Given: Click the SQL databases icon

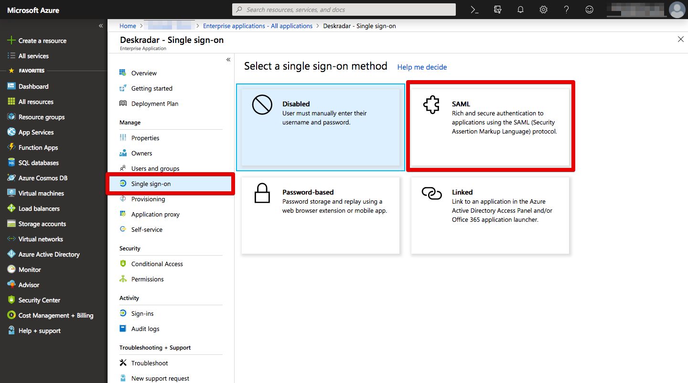Looking at the screenshot, I should (x=11, y=163).
